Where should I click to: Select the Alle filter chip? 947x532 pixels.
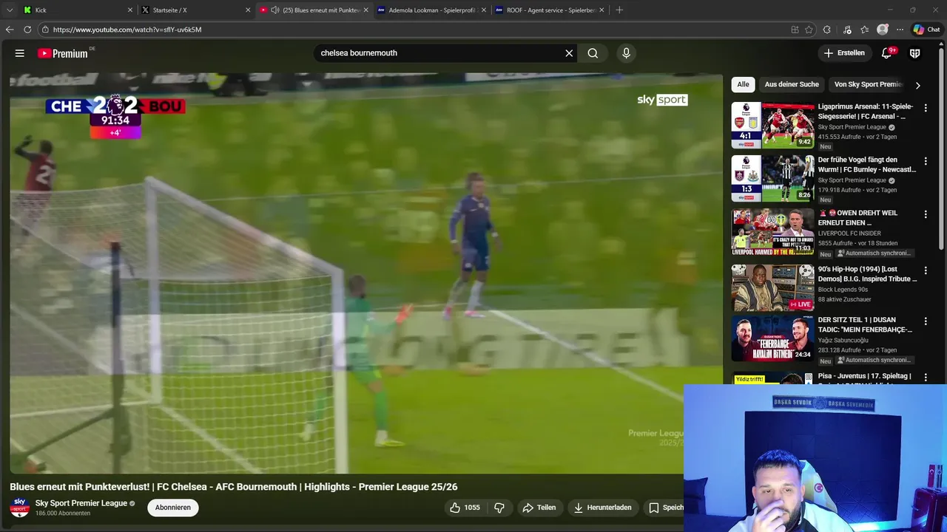(743, 84)
